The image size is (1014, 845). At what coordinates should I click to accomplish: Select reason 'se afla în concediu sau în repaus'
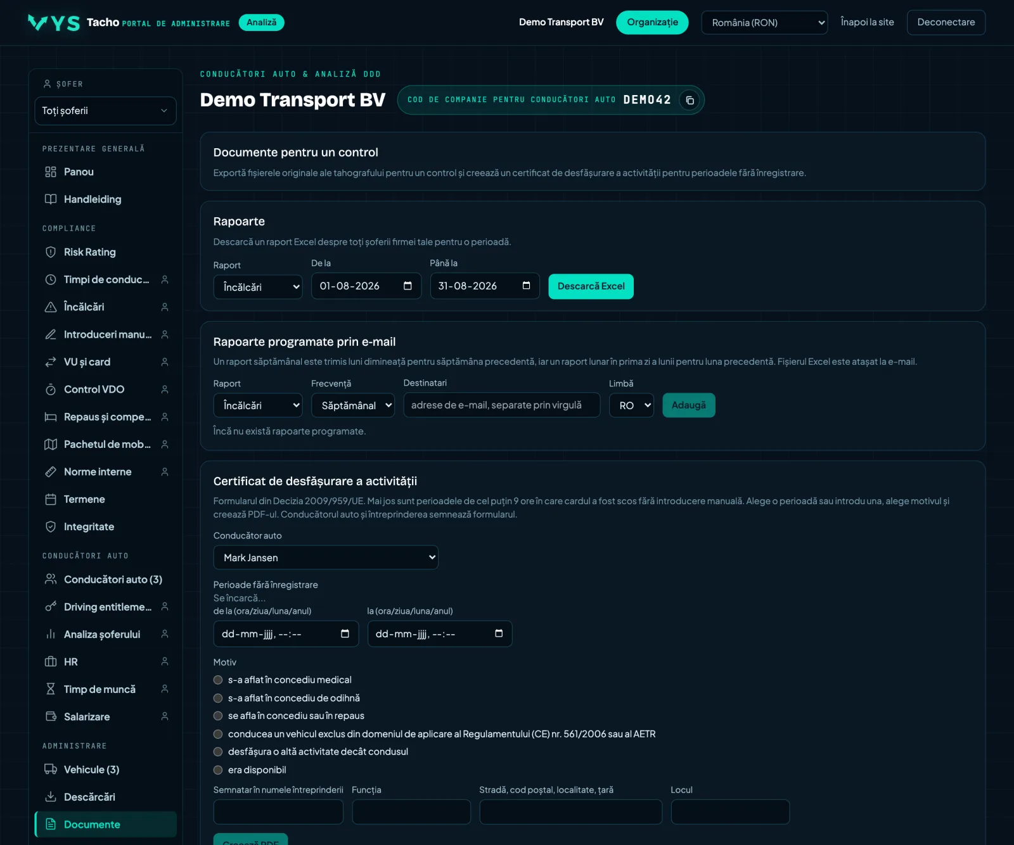(218, 716)
